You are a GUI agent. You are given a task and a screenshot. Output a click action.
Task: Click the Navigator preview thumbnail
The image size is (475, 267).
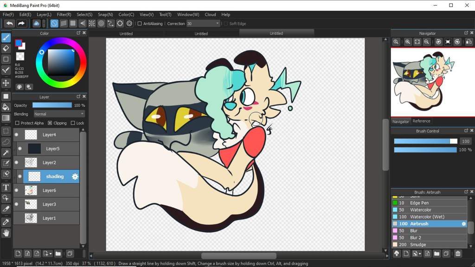click(433, 82)
